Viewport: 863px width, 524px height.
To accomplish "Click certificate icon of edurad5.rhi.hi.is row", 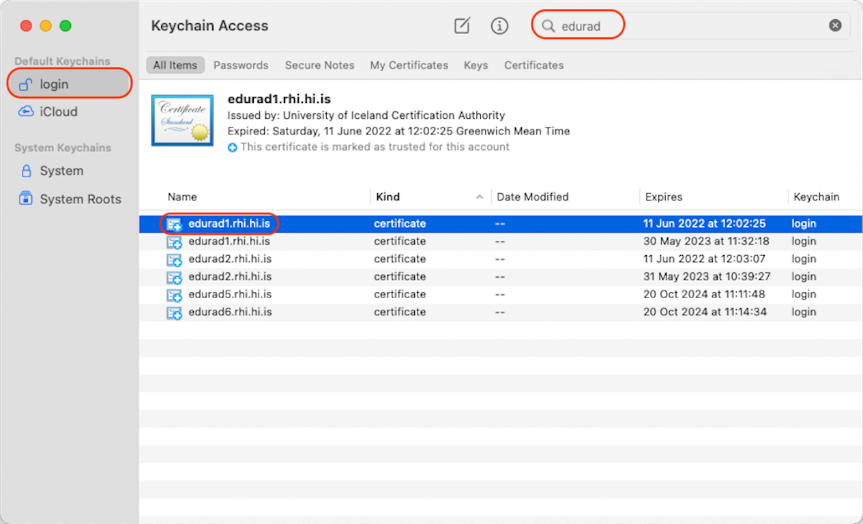I will pyautogui.click(x=175, y=295).
